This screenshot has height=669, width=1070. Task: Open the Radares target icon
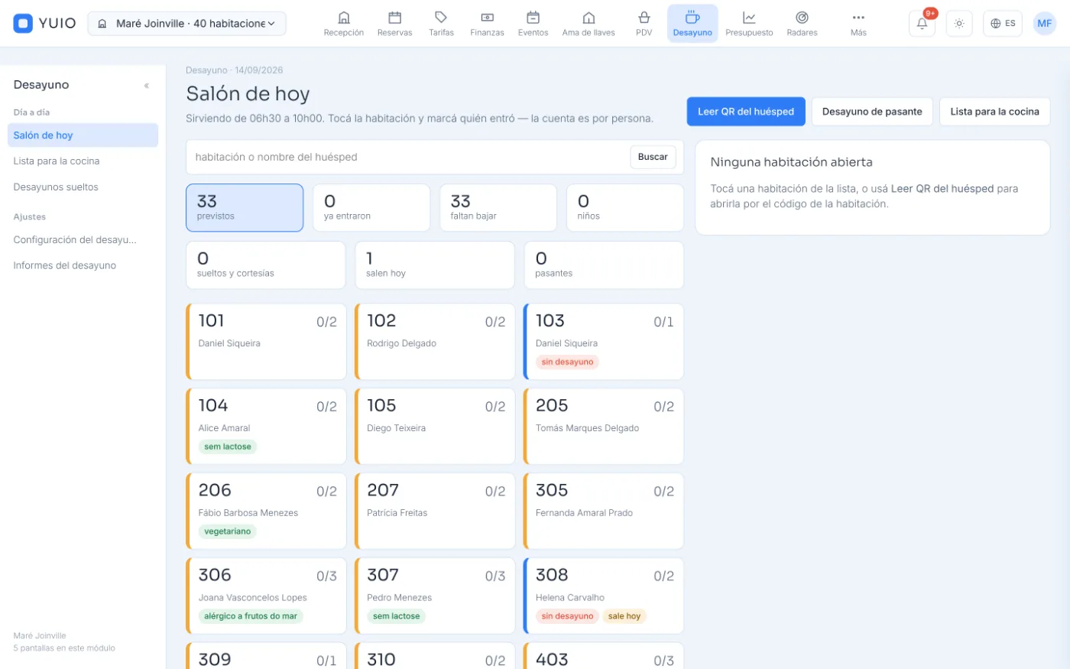point(802,24)
